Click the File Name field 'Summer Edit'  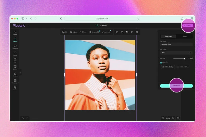[176, 45]
